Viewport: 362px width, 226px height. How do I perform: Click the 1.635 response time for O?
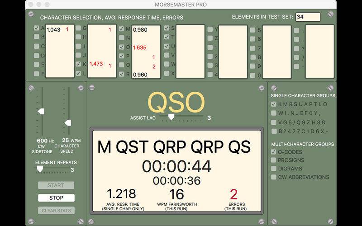click(x=140, y=48)
